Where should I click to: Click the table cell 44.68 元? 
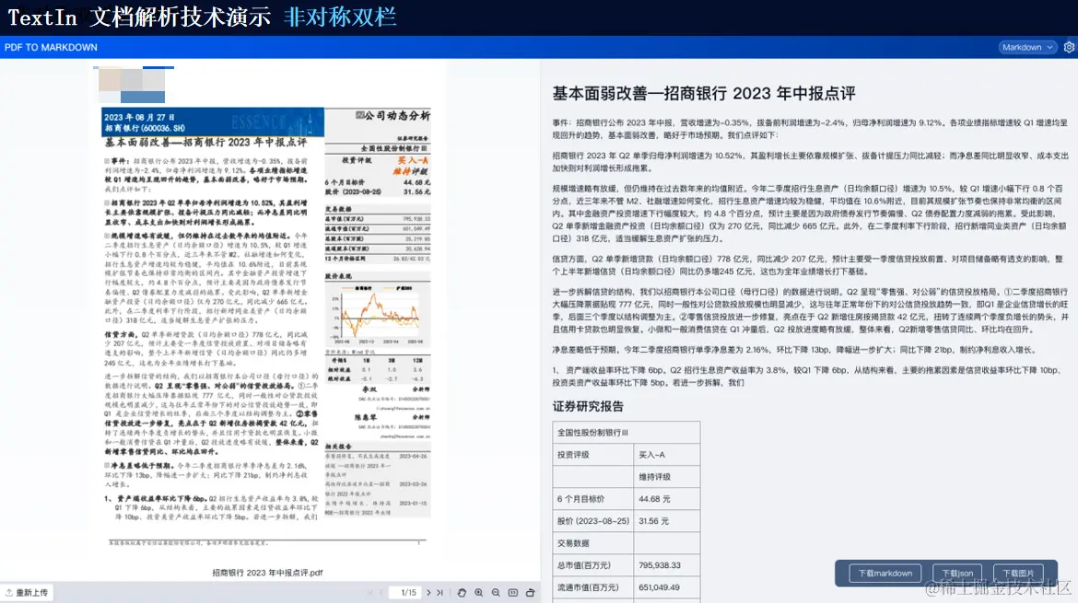coord(667,499)
